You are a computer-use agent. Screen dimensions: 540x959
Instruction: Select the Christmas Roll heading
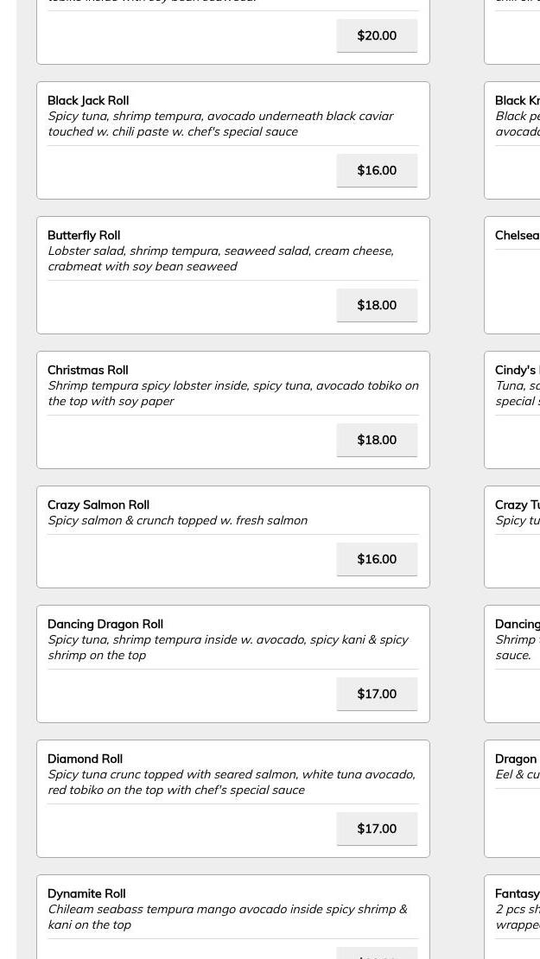pos(88,370)
